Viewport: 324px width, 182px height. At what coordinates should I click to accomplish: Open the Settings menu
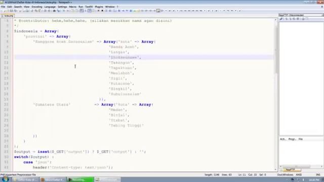[x=62, y=7]
